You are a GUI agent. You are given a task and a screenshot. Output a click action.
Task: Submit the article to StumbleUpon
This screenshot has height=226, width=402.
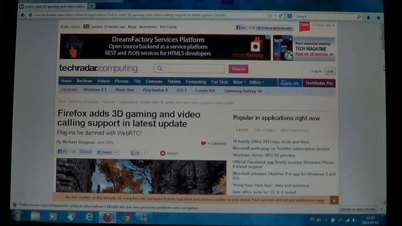pos(169,153)
